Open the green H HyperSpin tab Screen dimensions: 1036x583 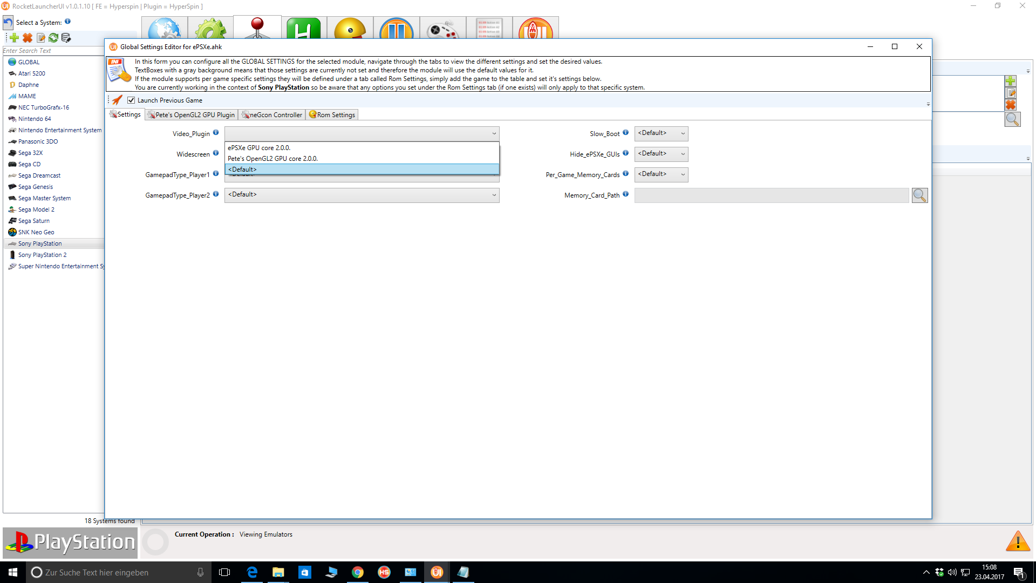(x=304, y=28)
